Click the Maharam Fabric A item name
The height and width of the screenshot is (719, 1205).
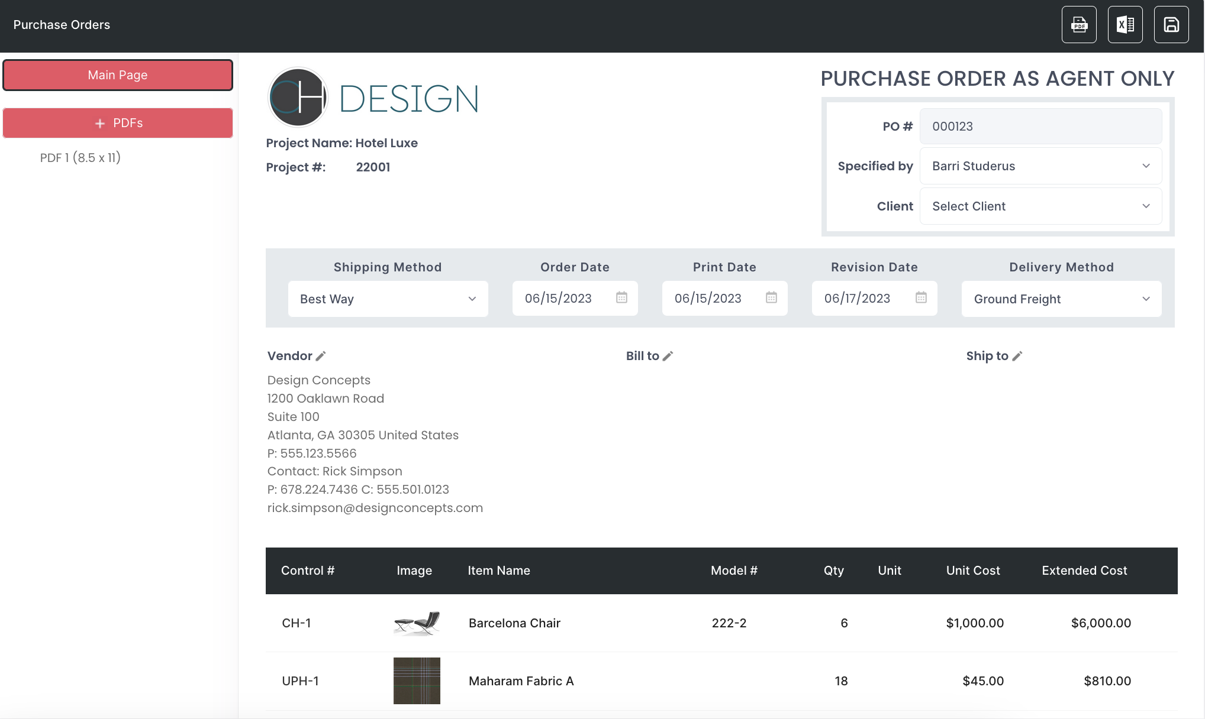click(x=521, y=681)
